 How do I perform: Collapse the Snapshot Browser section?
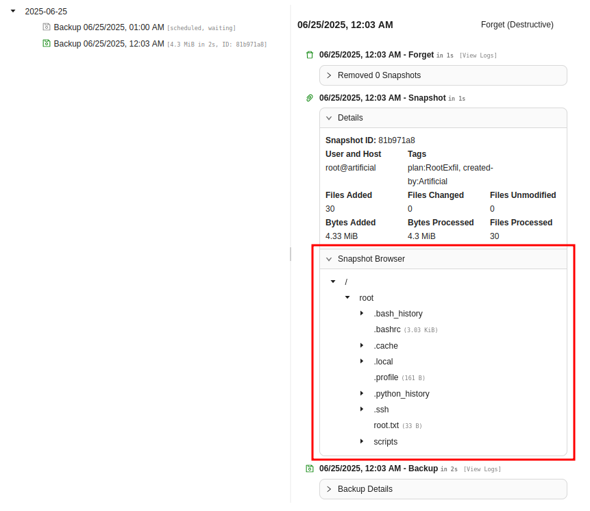[329, 259]
